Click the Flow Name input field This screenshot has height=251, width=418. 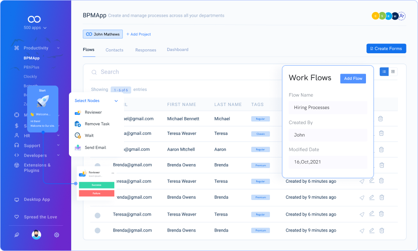(x=328, y=108)
